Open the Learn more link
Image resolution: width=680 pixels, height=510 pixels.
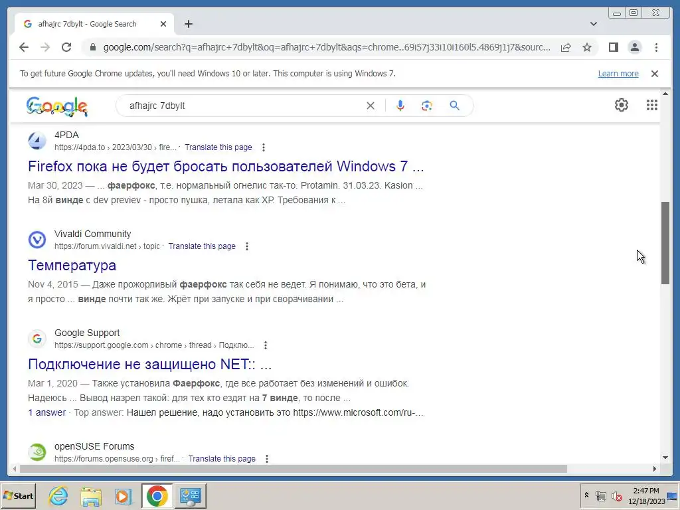618,74
